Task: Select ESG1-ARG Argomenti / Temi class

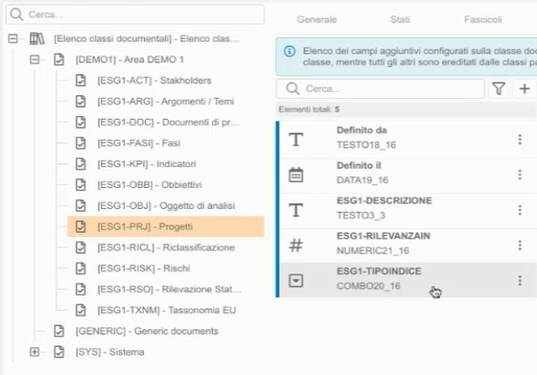Action: click(166, 102)
